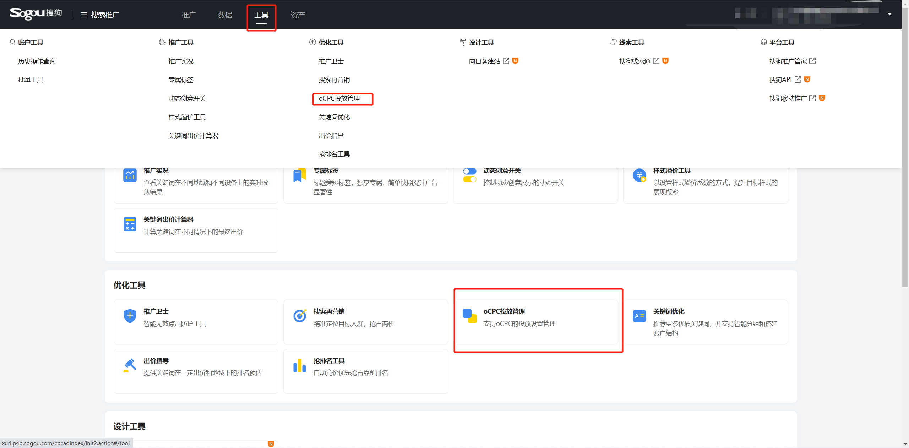Switch to the 资产 top navigation tab

[x=298, y=15]
